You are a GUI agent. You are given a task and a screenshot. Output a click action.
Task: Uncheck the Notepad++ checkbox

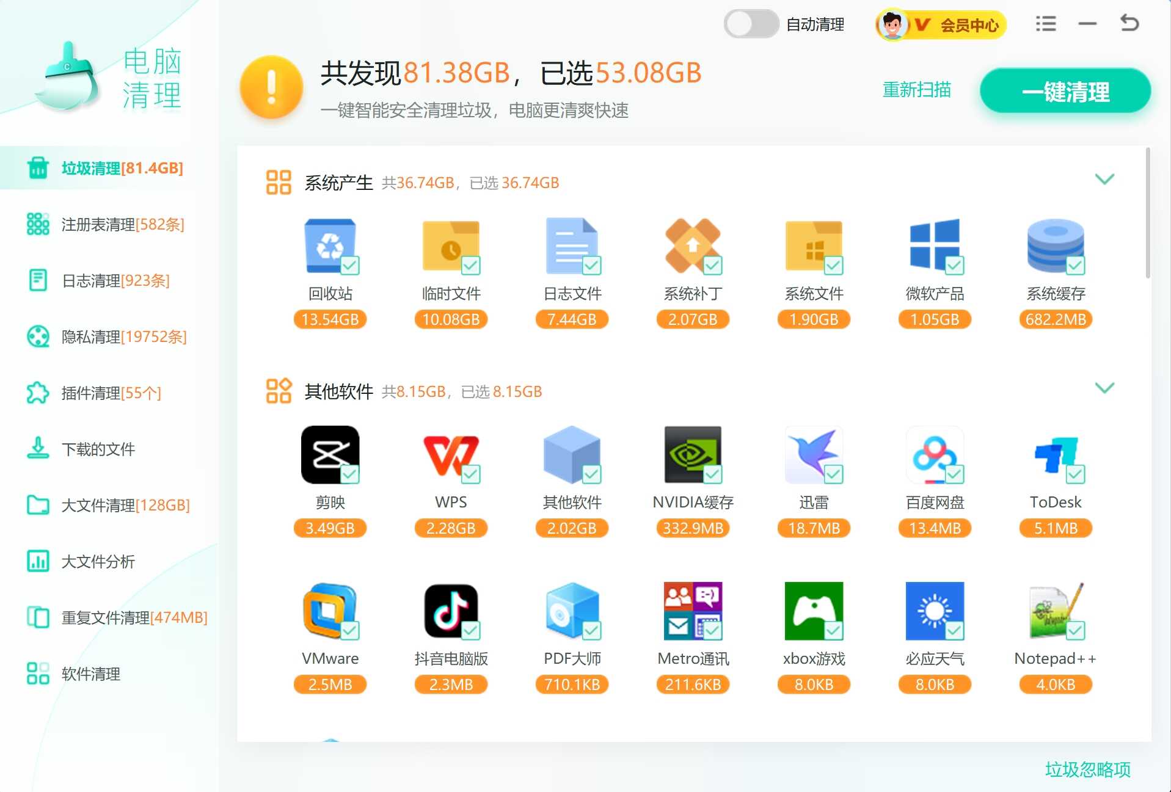tap(1075, 630)
